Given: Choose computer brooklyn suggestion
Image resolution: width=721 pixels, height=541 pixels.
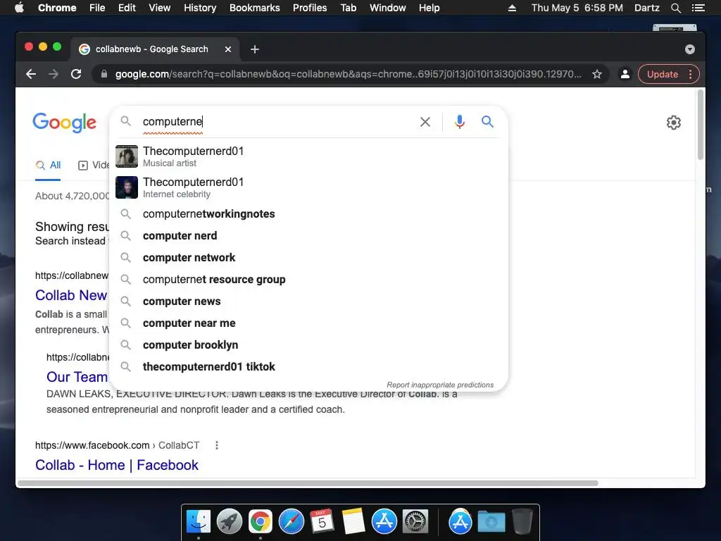Looking at the screenshot, I should pos(309,345).
